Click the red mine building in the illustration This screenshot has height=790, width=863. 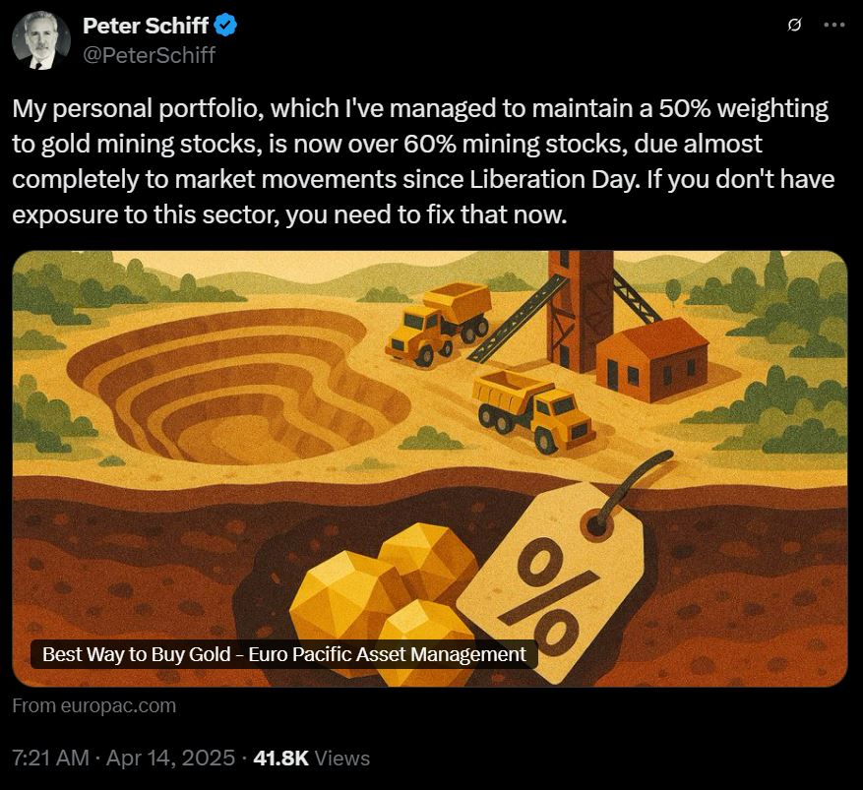click(x=652, y=360)
